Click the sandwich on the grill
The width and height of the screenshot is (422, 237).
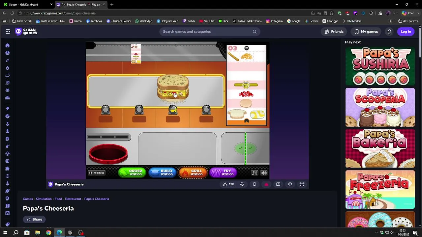pos(173,88)
